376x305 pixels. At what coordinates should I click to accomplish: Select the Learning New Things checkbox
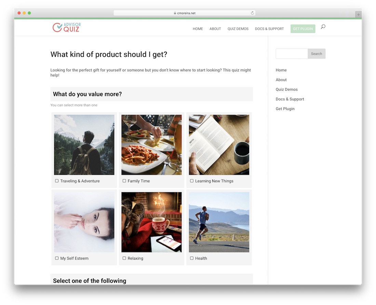point(192,181)
